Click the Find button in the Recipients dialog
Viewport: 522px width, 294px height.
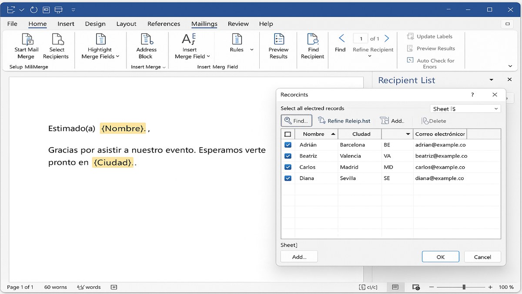click(296, 121)
